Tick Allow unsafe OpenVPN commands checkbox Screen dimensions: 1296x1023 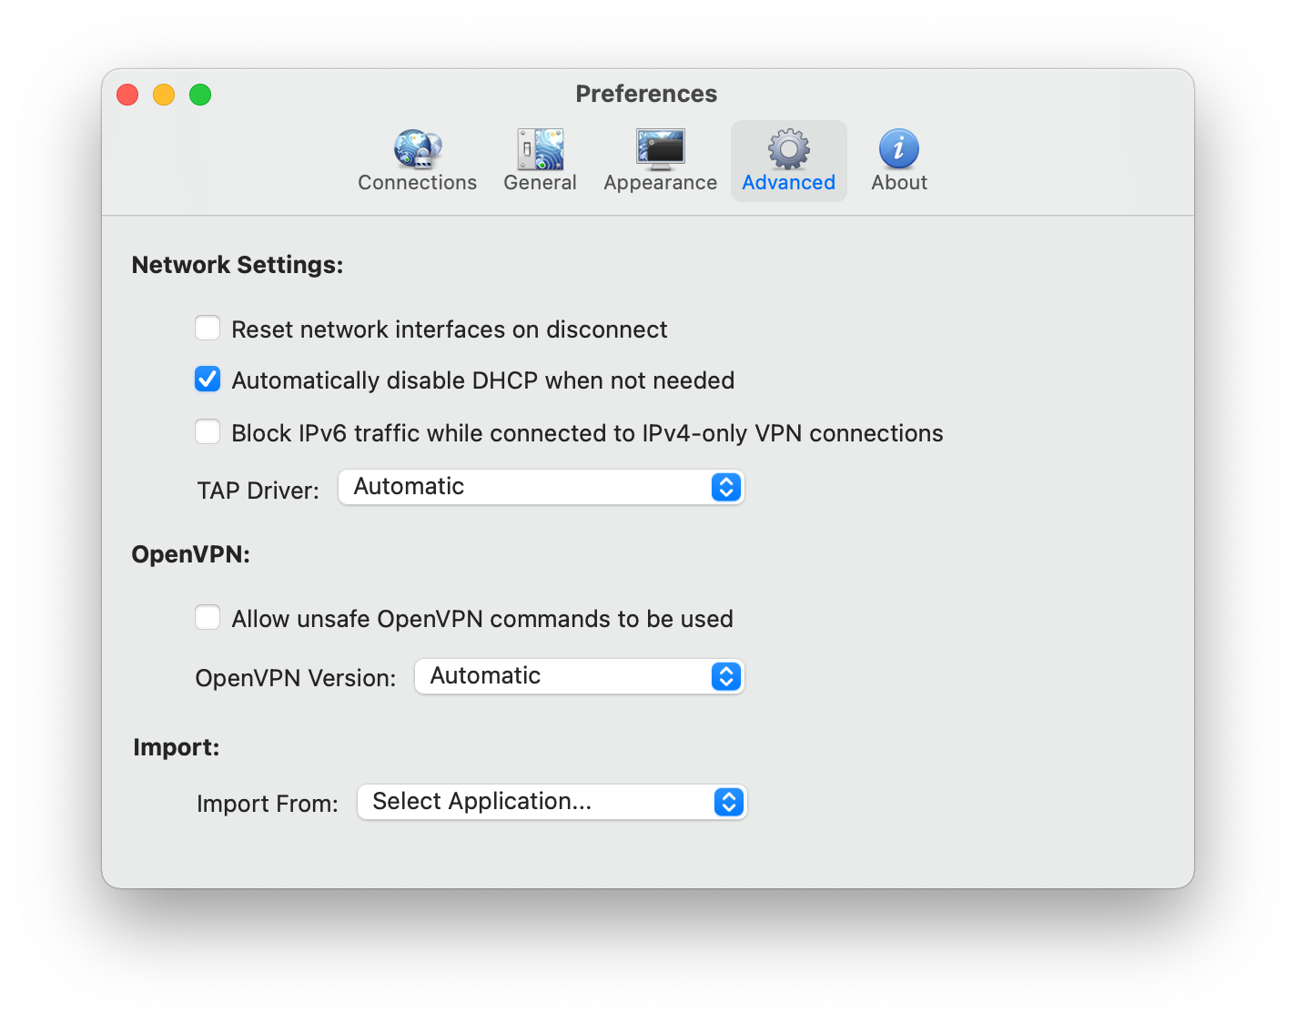tap(208, 618)
